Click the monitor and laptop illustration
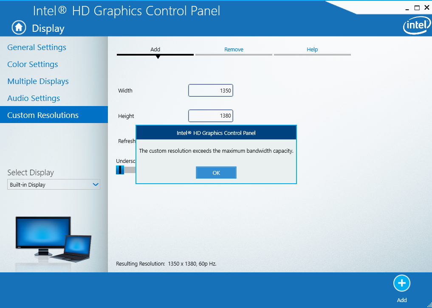Viewport: 432px width, 308px height. pos(53,239)
